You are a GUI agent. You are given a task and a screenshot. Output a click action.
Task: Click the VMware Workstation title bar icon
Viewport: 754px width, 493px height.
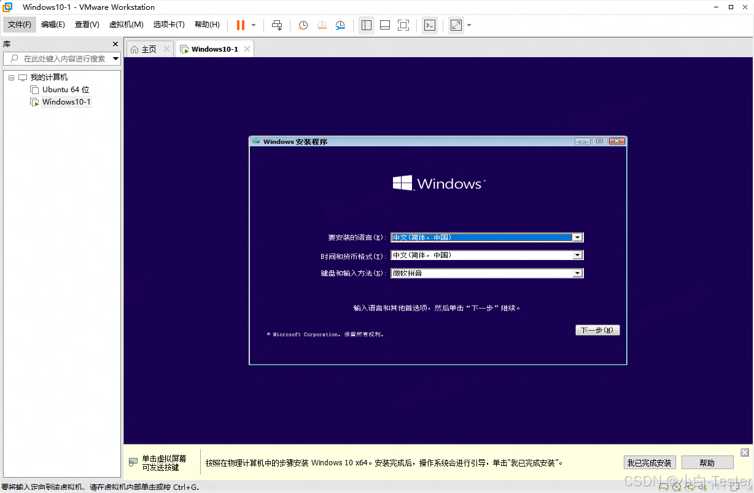click(x=7, y=7)
